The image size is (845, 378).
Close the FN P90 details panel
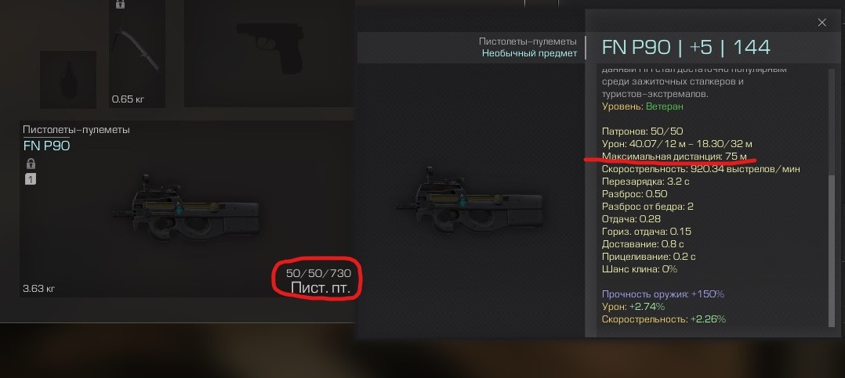coord(821,23)
